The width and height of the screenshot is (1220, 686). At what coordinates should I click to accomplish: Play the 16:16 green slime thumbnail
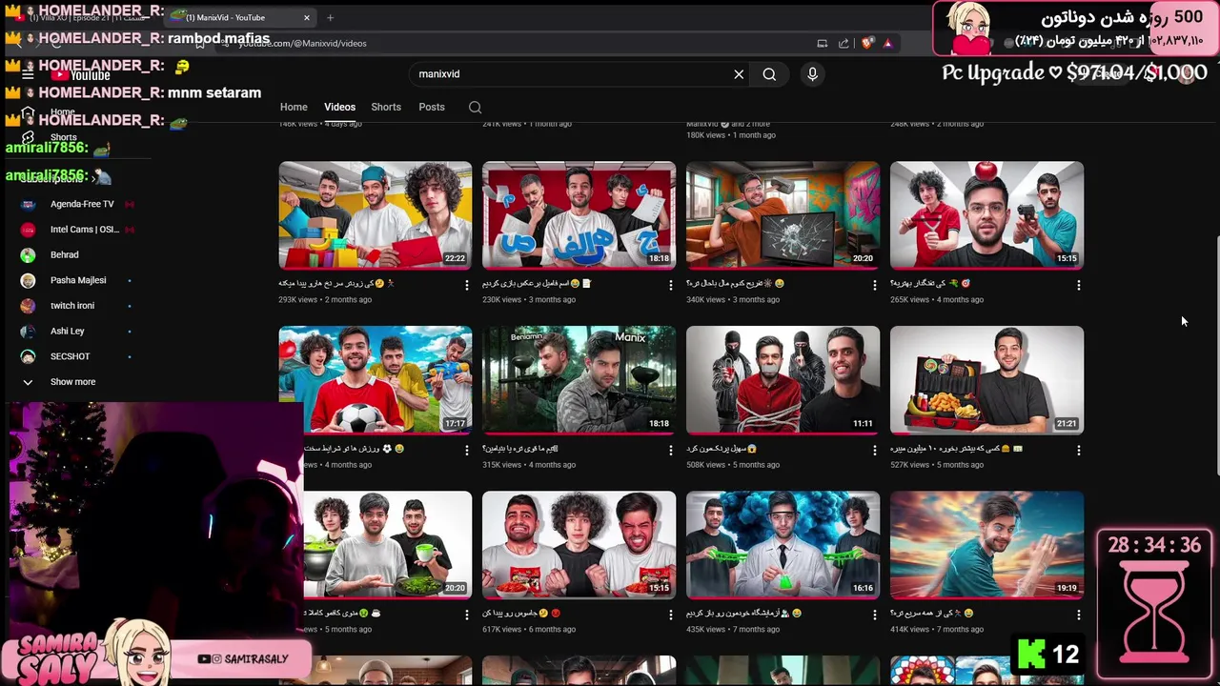783,545
